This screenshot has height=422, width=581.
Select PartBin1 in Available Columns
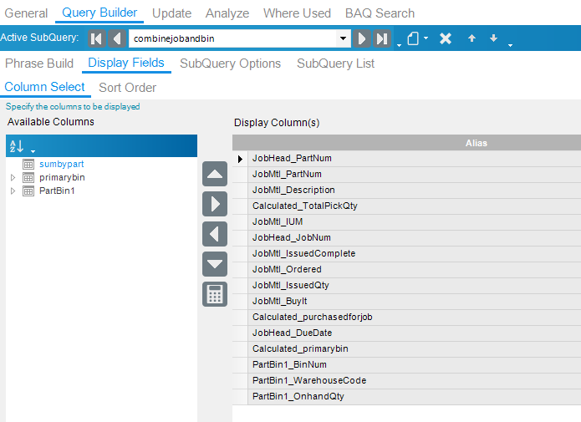[57, 191]
